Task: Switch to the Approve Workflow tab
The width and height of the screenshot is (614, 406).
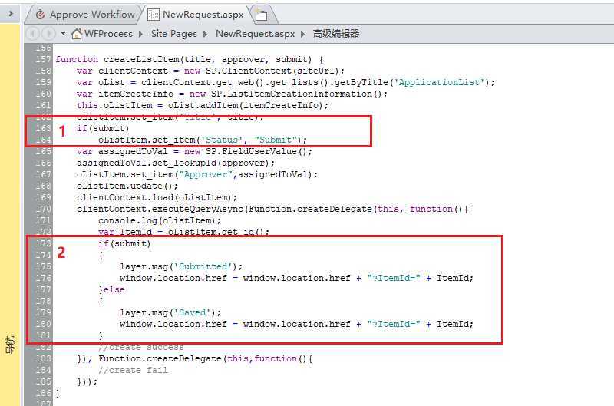Action: (85, 15)
